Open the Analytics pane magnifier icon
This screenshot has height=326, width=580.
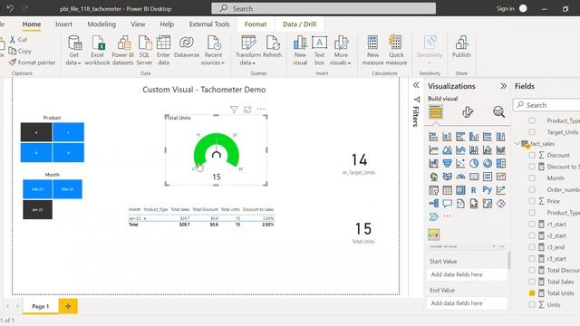tap(498, 111)
